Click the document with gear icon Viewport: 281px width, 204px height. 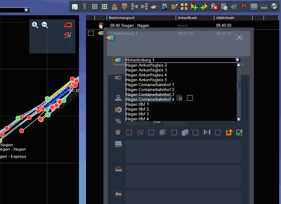pos(224,7)
